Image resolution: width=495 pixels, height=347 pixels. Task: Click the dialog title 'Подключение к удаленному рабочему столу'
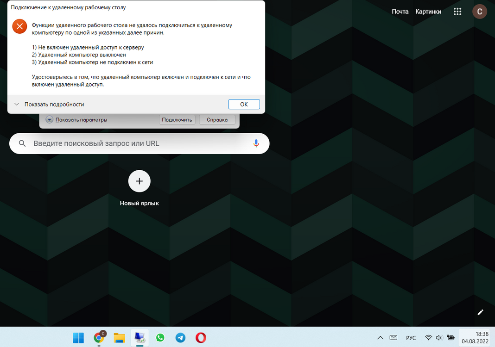68,7
